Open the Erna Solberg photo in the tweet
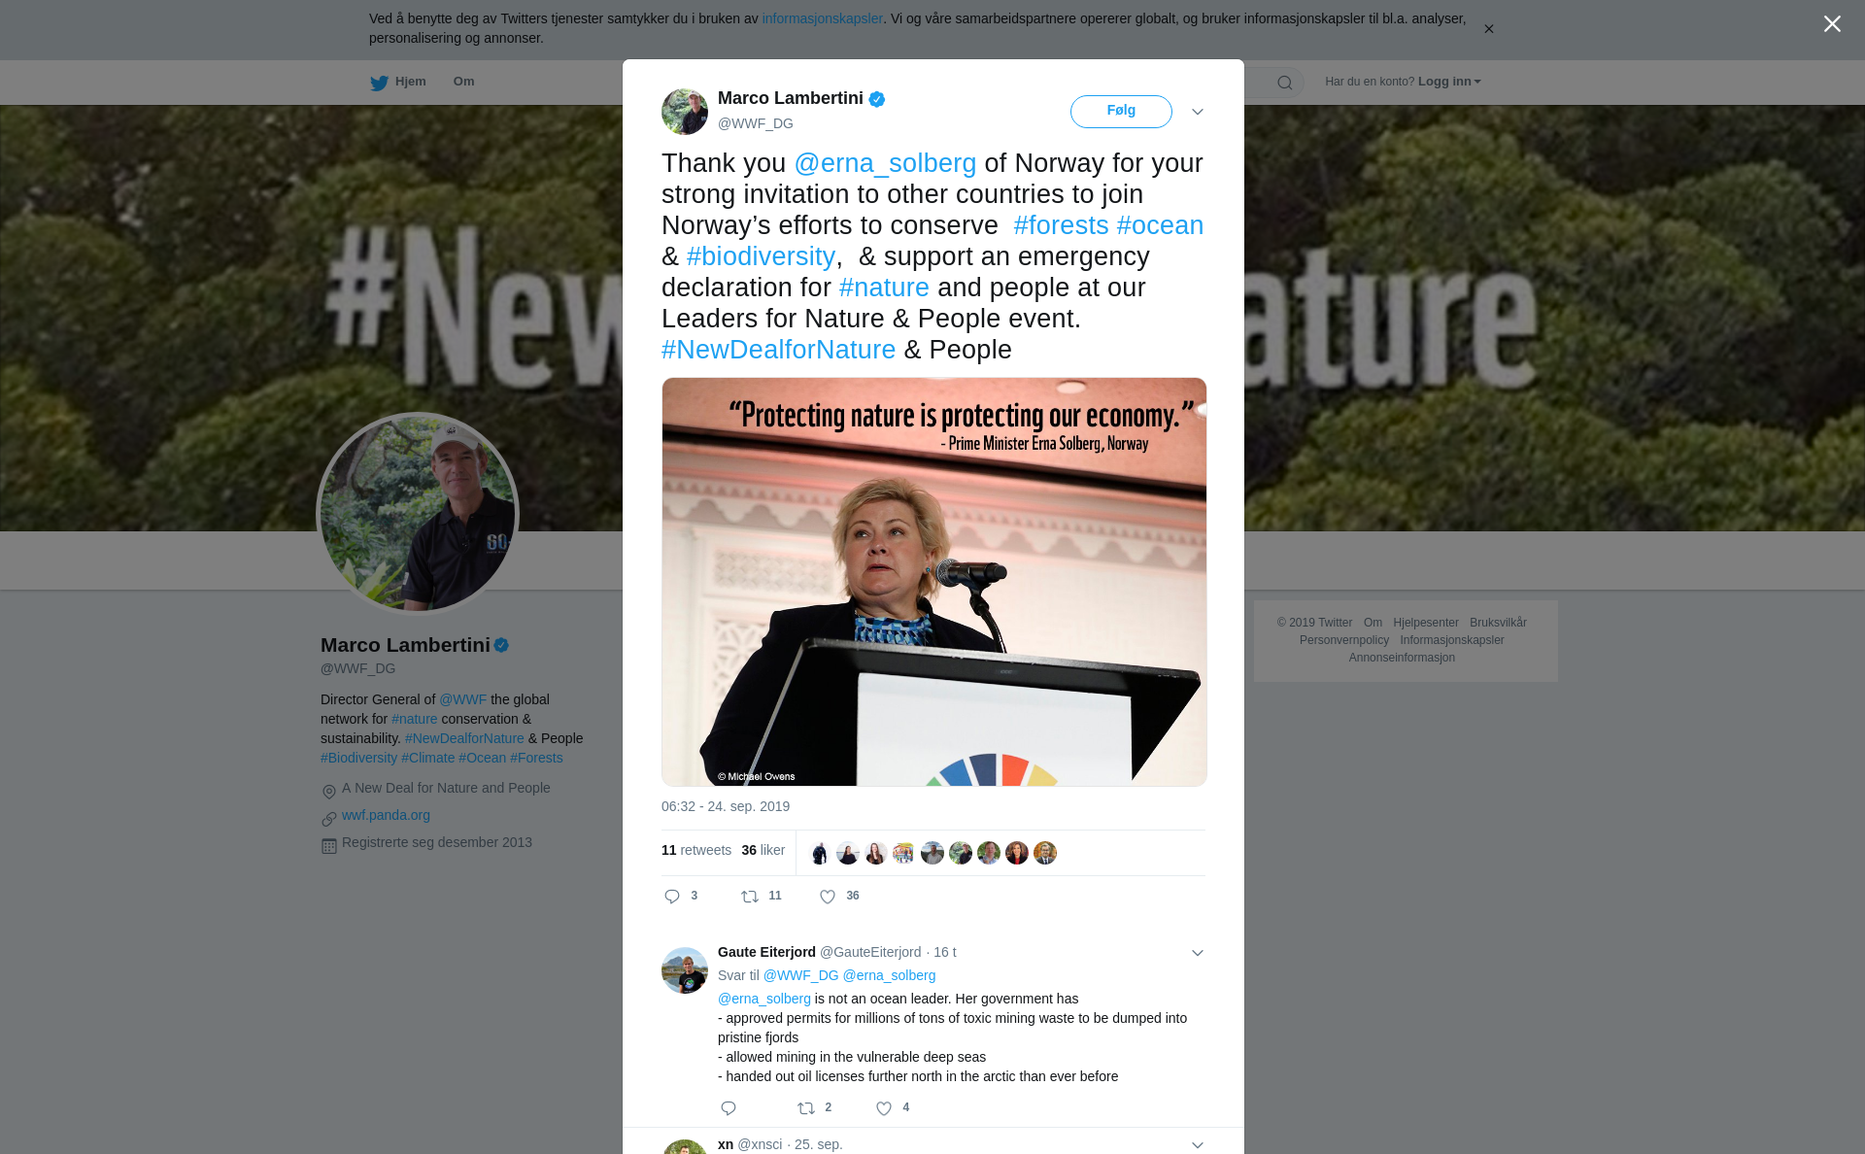Screen dimensions: 1865x1154 934,582
